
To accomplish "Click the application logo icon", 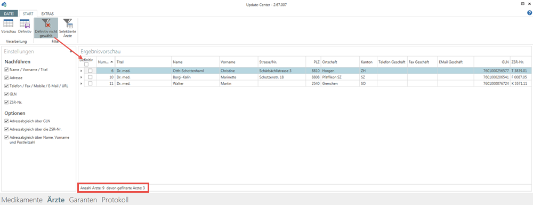I will [x=4, y=4].
